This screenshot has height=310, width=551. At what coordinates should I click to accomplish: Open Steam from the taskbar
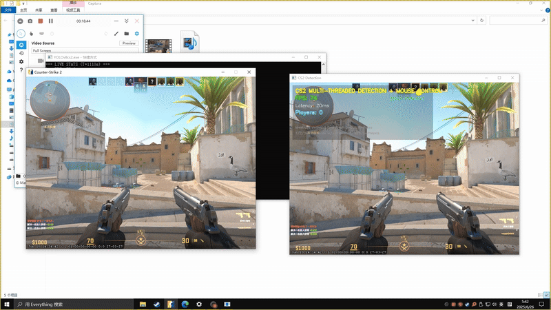[157, 304]
